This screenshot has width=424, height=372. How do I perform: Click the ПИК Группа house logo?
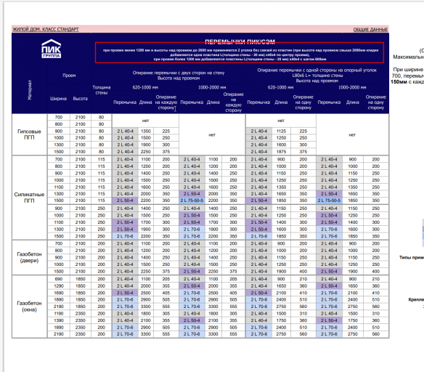tap(51, 49)
